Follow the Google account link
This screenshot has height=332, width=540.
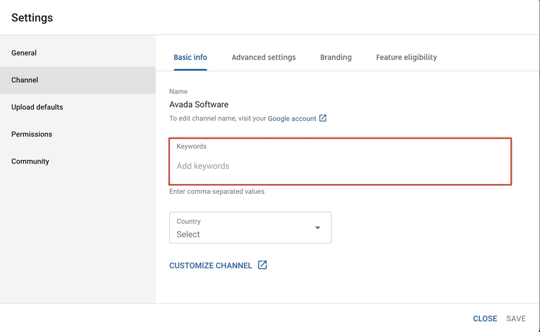tap(292, 118)
